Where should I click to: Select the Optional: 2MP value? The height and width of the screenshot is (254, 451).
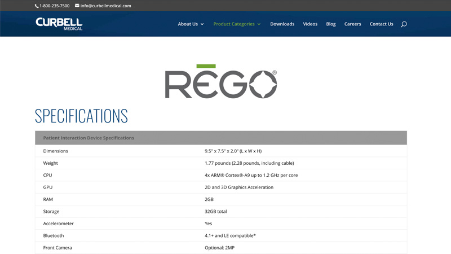point(219,248)
